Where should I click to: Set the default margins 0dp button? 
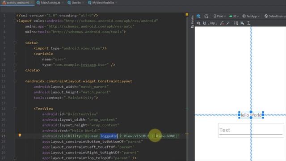[213, 23]
